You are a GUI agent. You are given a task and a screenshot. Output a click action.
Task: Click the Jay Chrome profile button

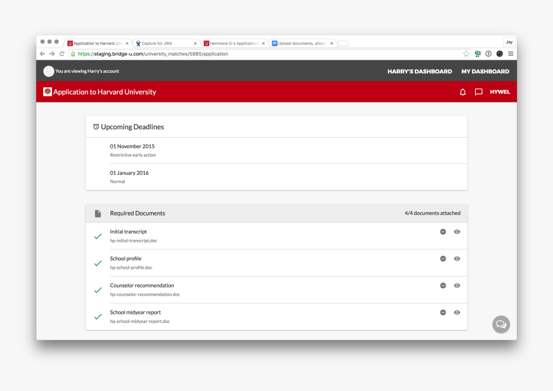click(509, 42)
